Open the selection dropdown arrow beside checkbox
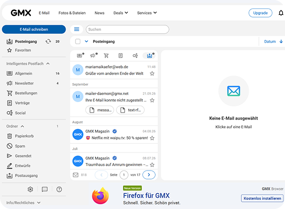285x209 pixels. (x=86, y=41)
